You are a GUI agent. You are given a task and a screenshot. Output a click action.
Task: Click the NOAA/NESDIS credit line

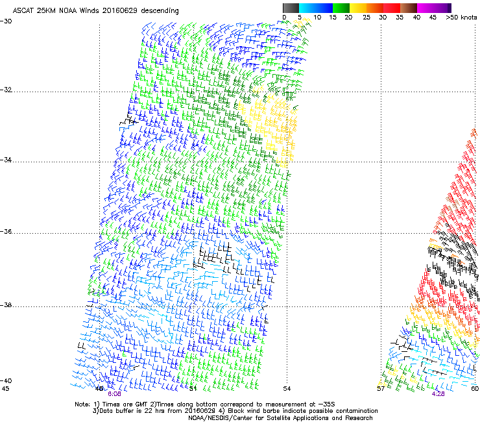coord(280,418)
